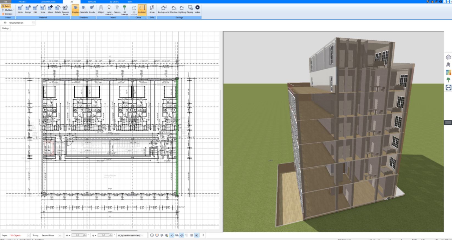Open the Edit material tool

[35, 9]
